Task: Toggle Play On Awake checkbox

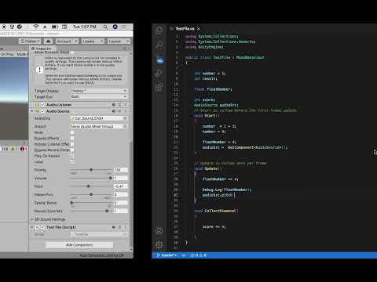Action: tap(72, 156)
